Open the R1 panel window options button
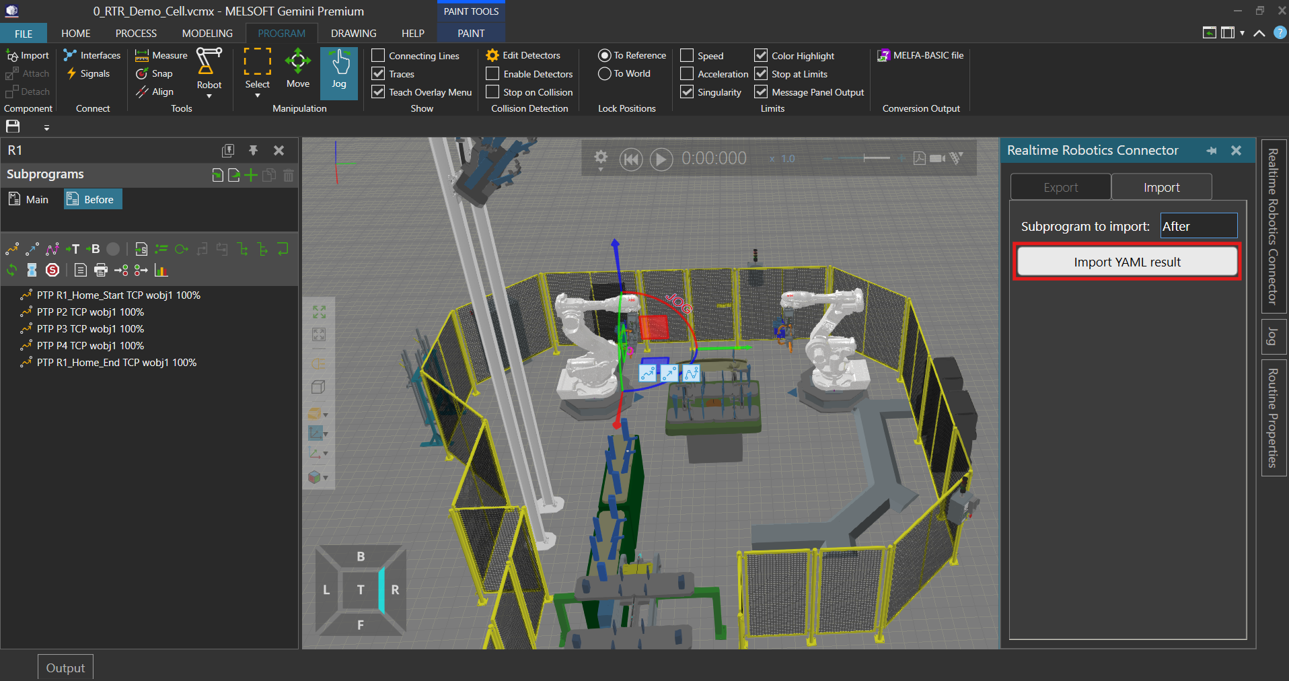1289x681 pixels. (228, 150)
